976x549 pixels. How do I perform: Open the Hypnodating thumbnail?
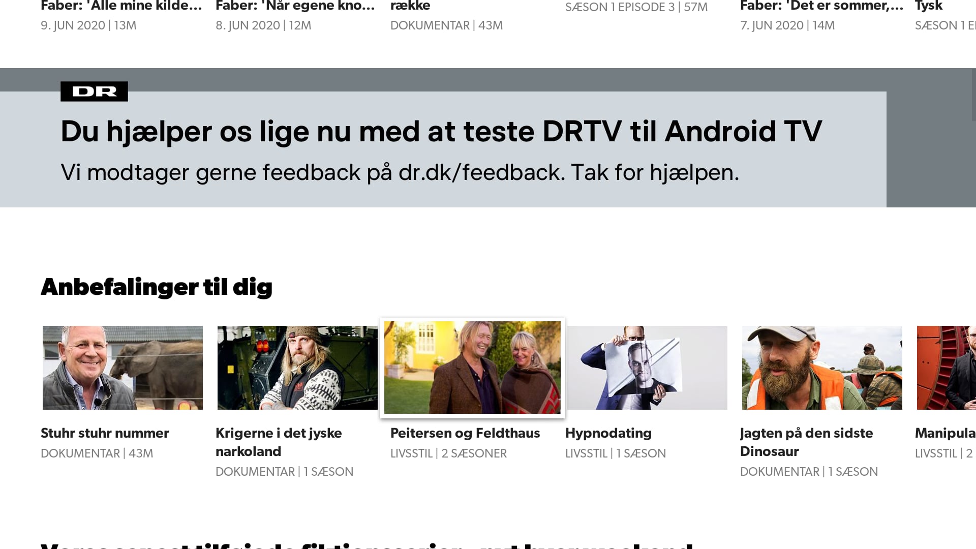click(x=647, y=368)
